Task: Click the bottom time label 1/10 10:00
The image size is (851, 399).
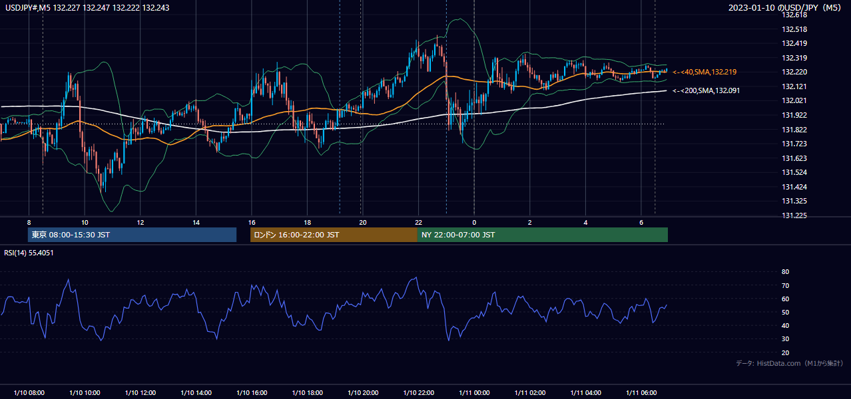Action: click(x=85, y=393)
